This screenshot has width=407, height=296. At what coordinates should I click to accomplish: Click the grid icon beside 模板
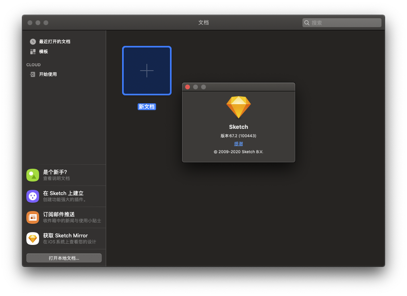coord(33,51)
